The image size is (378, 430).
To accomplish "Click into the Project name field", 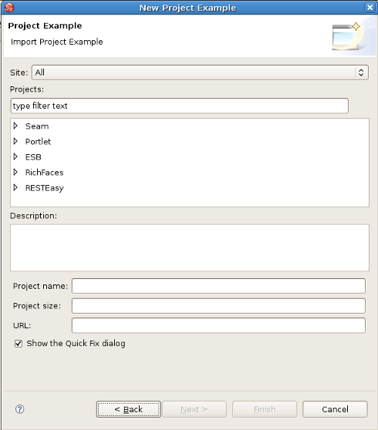I will click(218, 286).
